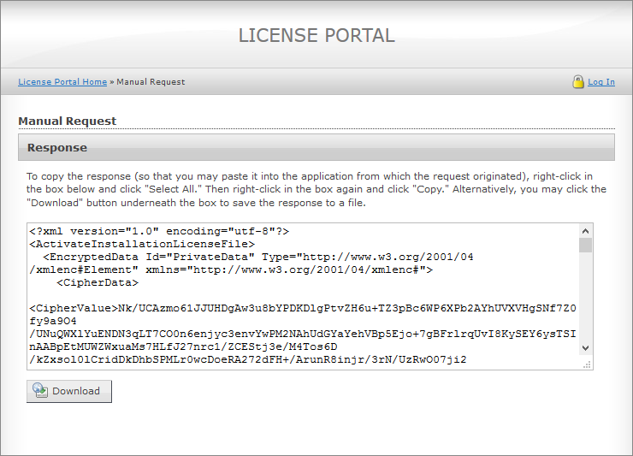The height and width of the screenshot is (456, 633).
Task: Click the EncryptedData Id="PrivateData" line
Action: pyautogui.click(x=258, y=257)
